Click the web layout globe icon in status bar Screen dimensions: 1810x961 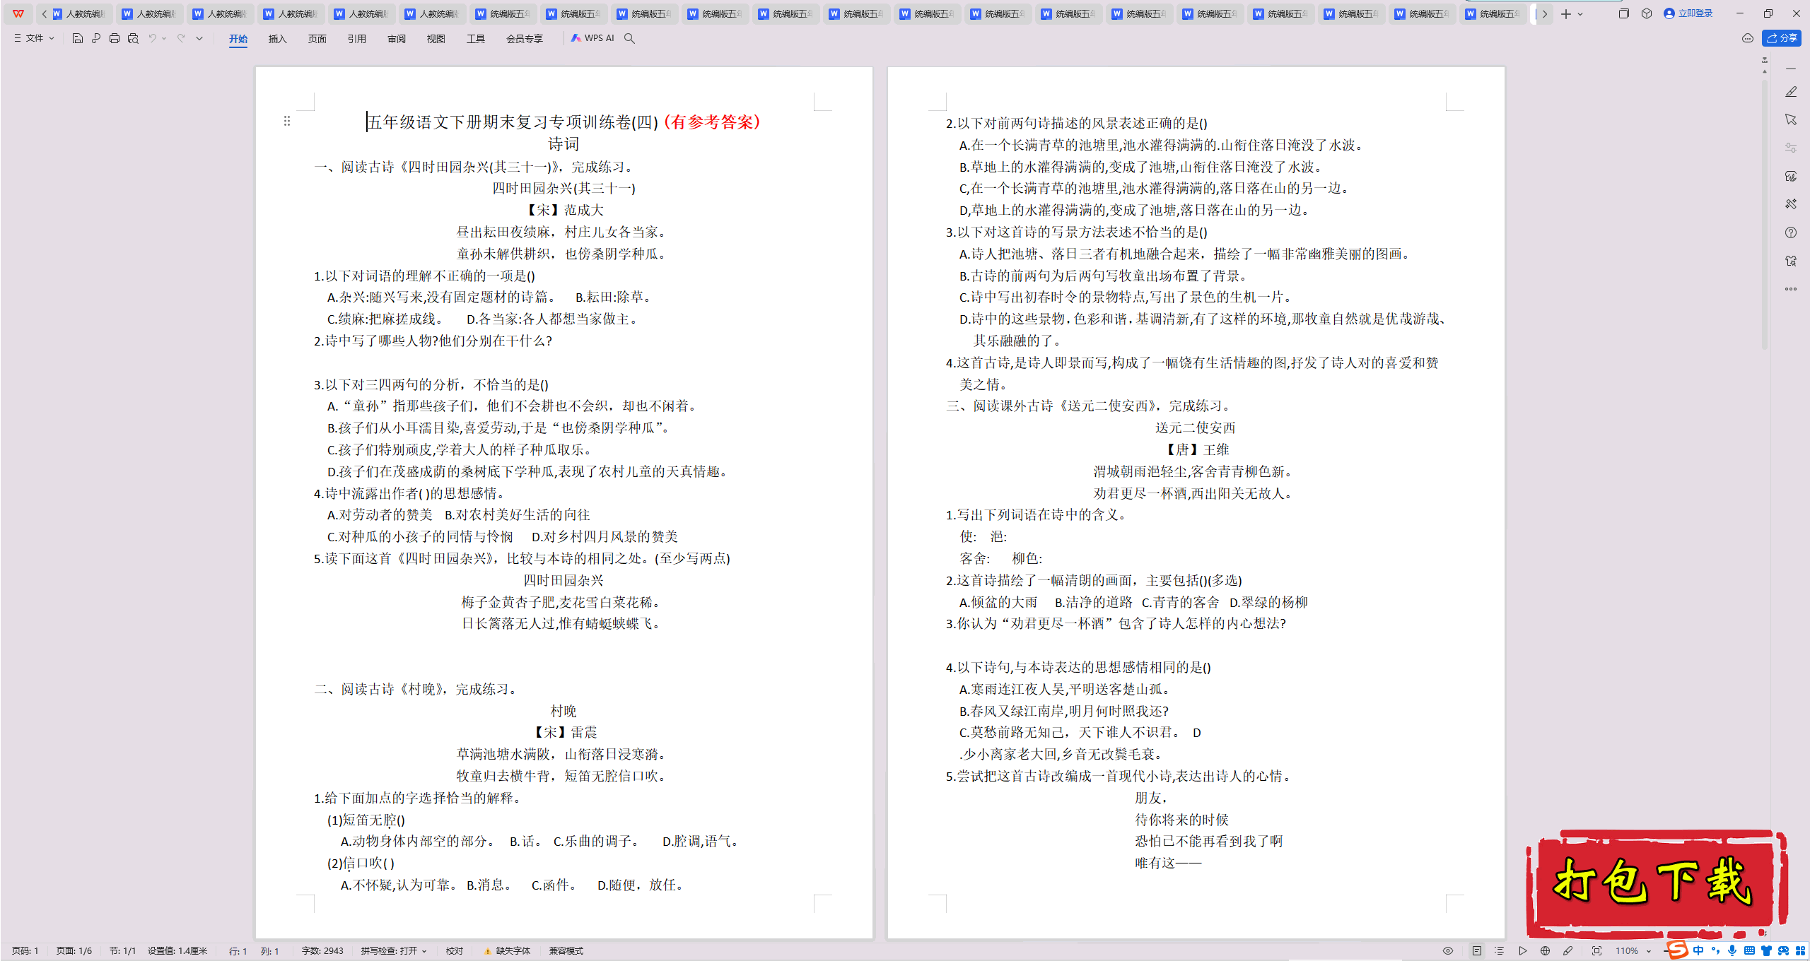(1545, 951)
